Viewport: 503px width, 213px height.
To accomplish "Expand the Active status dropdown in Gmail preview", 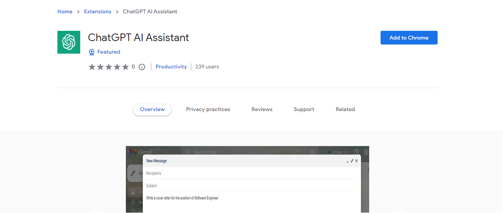I will [337, 152].
